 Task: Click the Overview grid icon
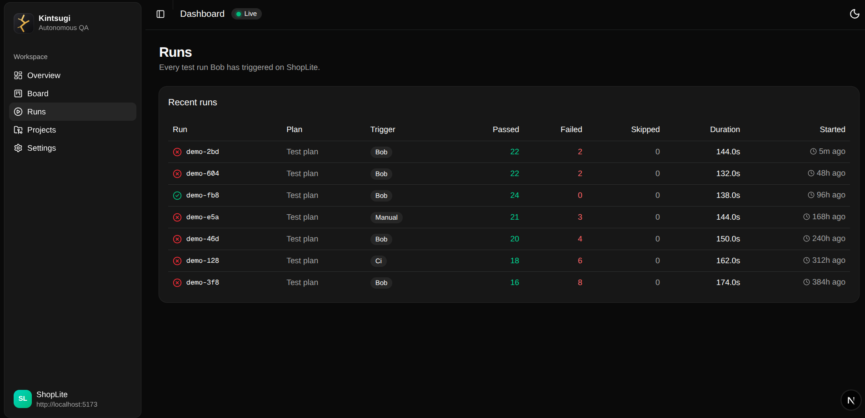pos(18,75)
